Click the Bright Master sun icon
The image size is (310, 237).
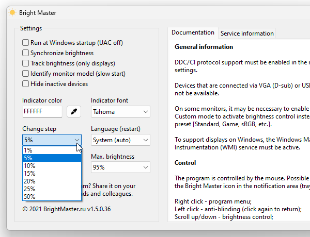[x=12, y=12]
